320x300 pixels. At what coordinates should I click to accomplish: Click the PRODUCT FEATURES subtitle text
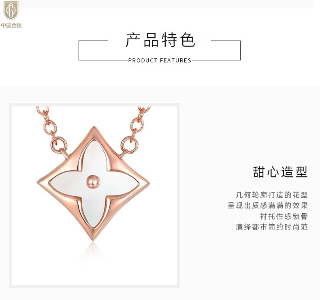160,60
